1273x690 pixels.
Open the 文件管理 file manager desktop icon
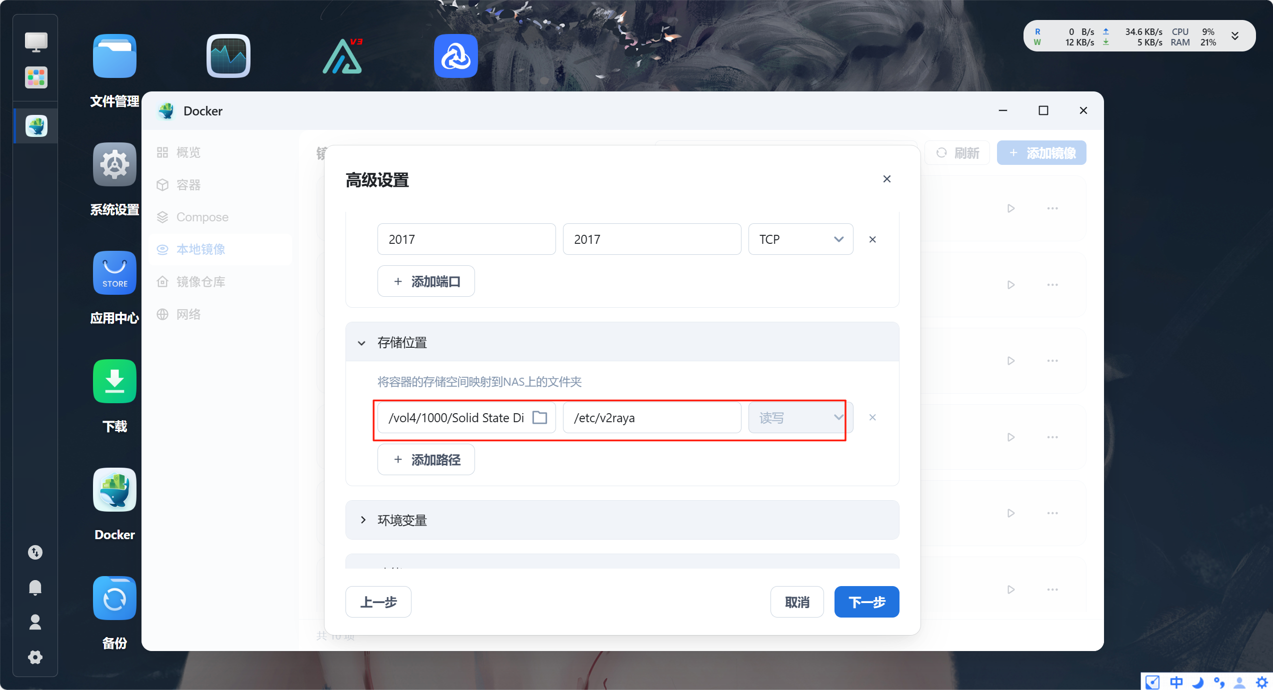point(114,56)
